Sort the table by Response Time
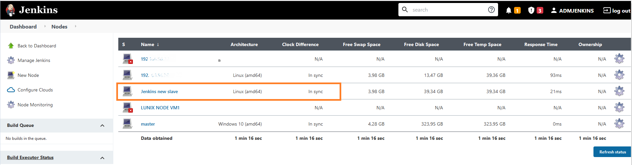Image resolution: width=632 pixels, height=165 pixels. click(x=541, y=44)
